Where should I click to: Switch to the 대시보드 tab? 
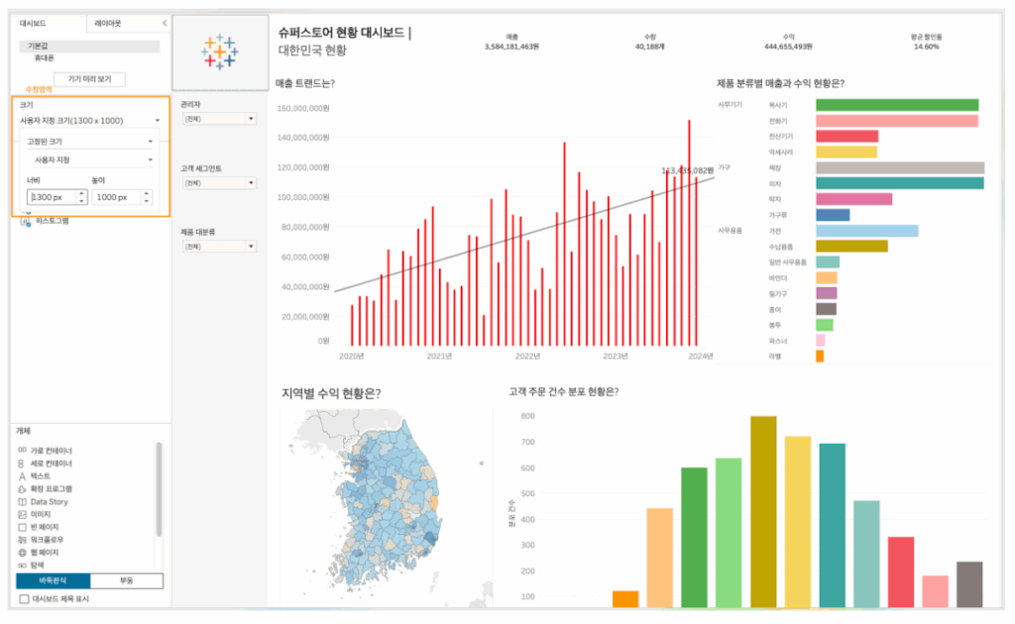[x=35, y=23]
